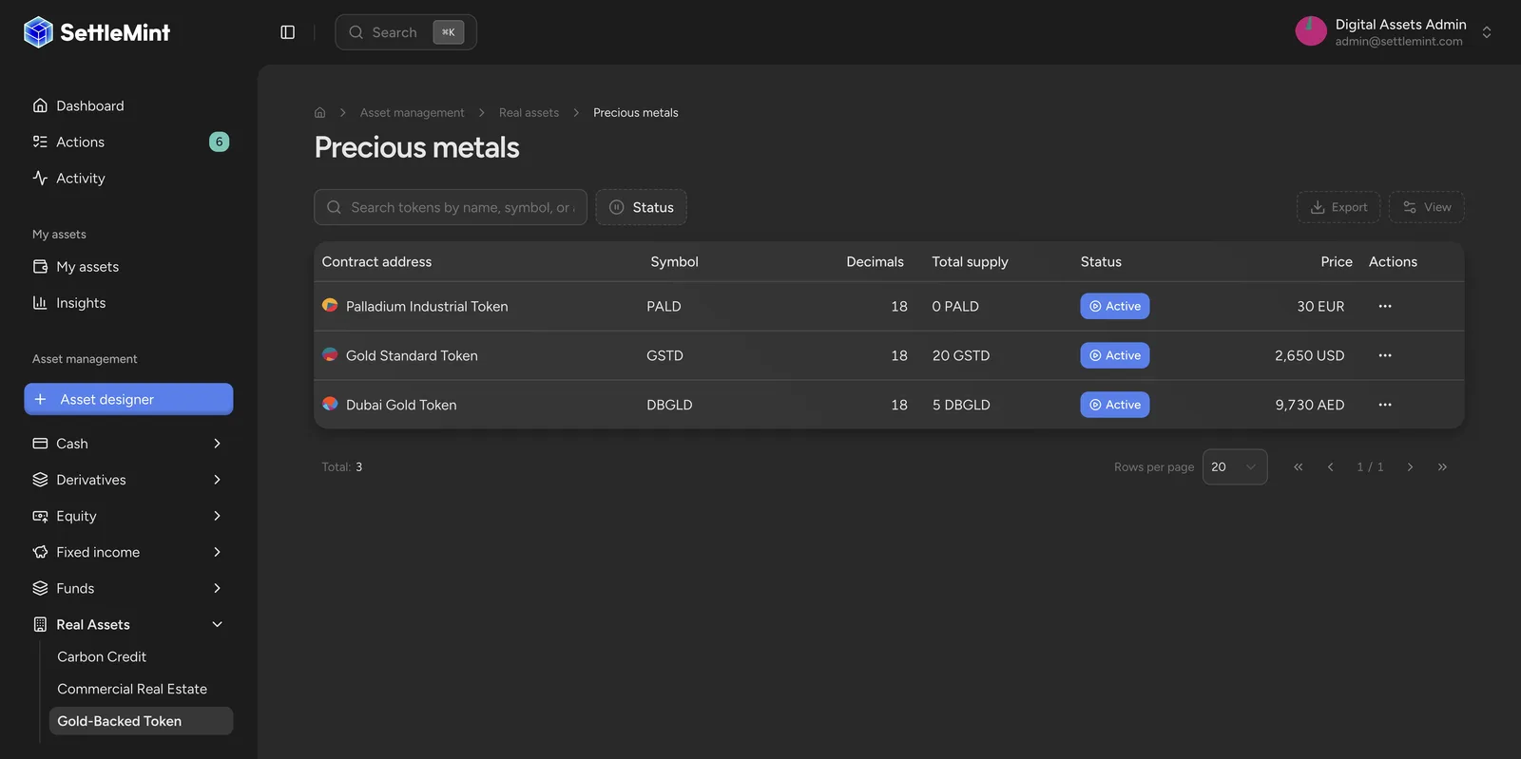Click Active status on Dubai Gold row
Viewport: 1521px width, 759px height.
click(x=1115, y=405)
